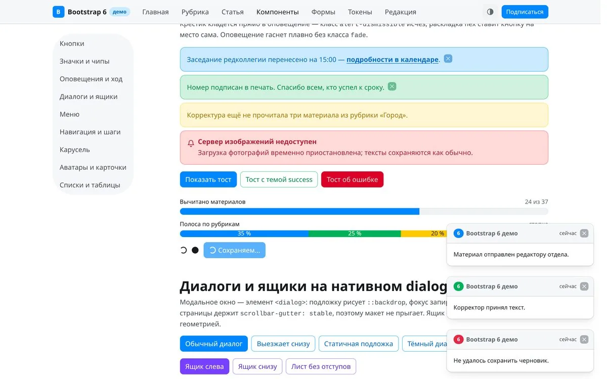Click the green badge icon in second toast
The height and width of the screenshot is (379, 607).
click(x=458, y=287)
